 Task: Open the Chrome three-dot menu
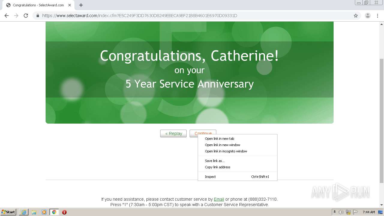[377, 16]
